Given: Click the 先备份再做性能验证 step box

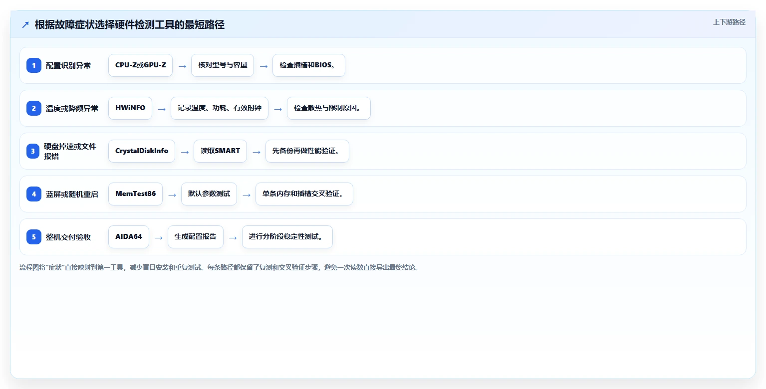Looking at the screenshot, I should click(307, 151).
